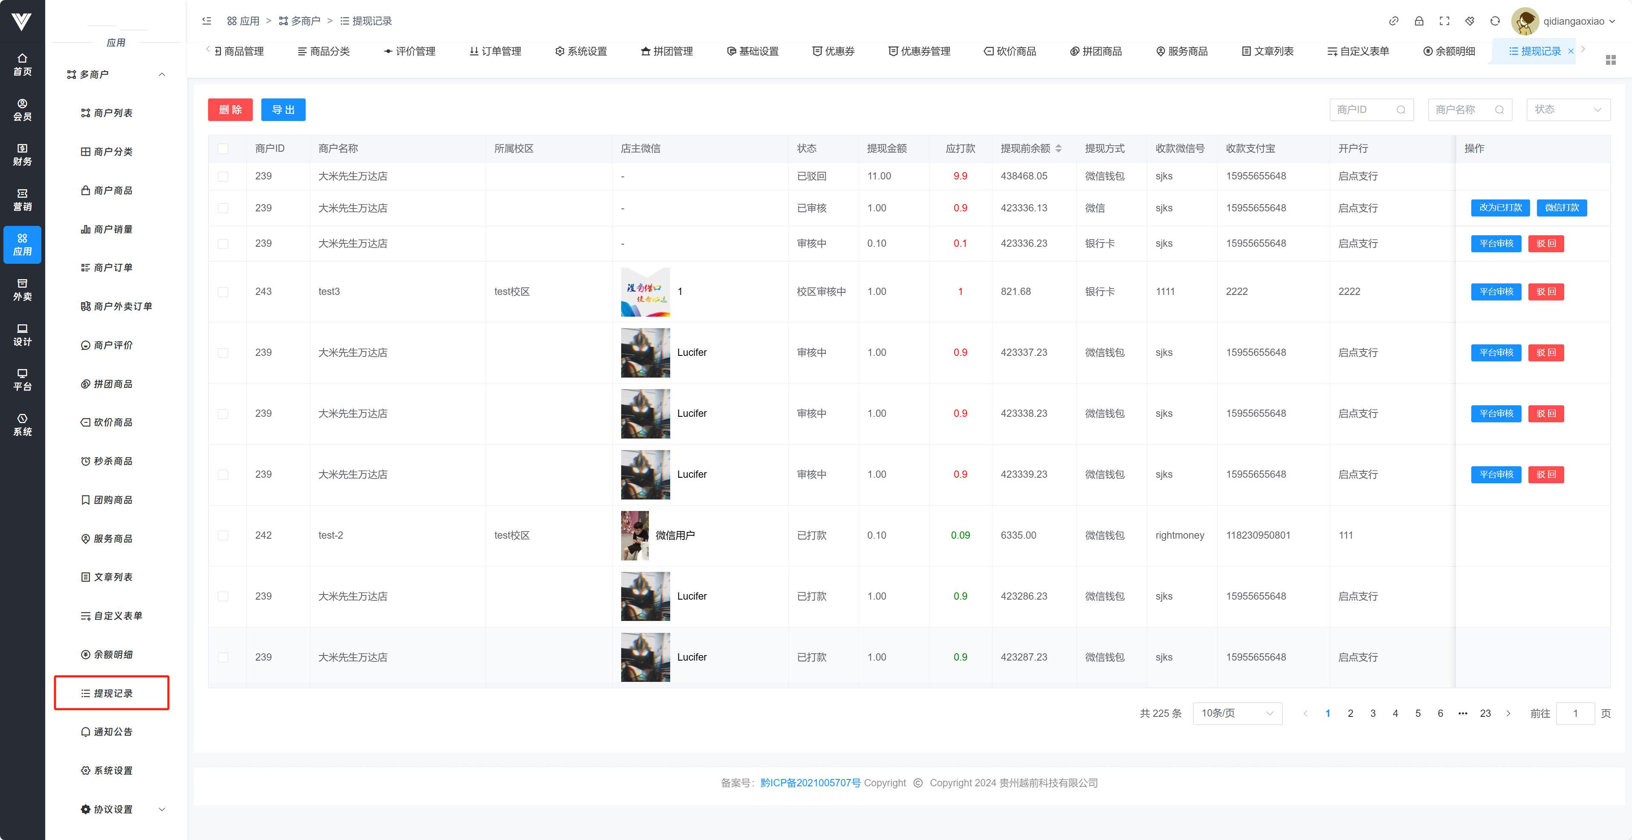Click 微信打款 button for approved withdrawal
Viewport: 1632px width, 840px height.
(1562, 208)
